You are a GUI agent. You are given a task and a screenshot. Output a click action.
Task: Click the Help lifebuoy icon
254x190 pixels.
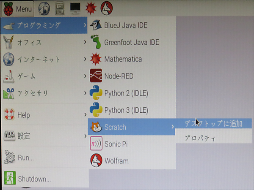click(9, 114)
